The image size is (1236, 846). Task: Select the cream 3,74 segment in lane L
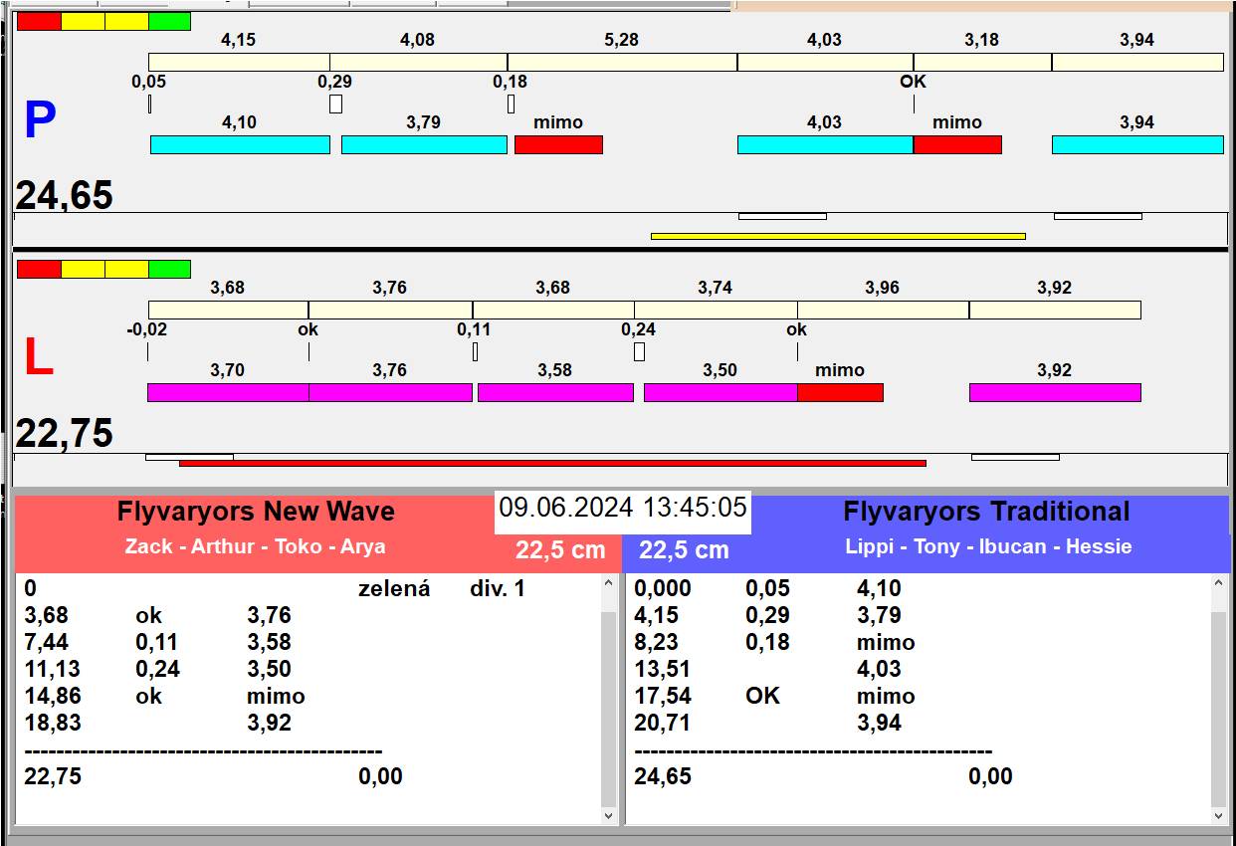point(716,310)
